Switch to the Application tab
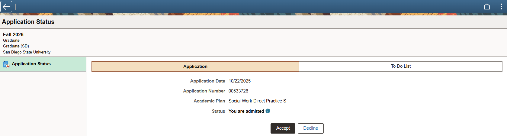Screen dimensions: 507x136 pyautogui.click(x=195, y=66)
